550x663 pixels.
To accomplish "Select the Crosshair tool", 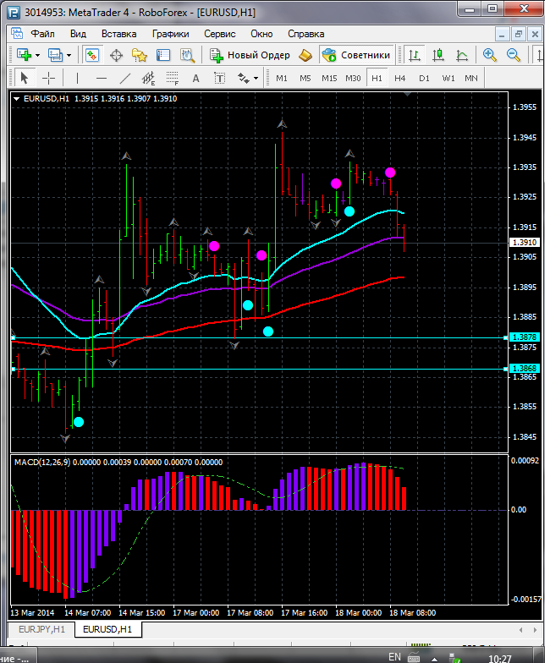I will pos(49,78).
